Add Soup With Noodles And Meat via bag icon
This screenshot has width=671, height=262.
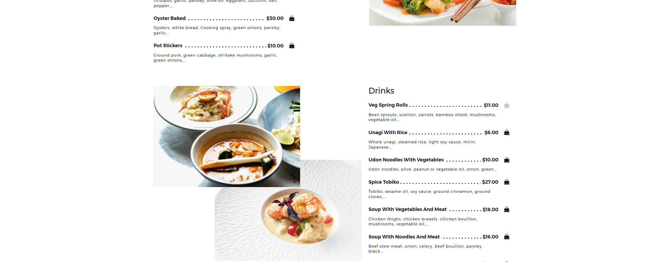pyautogui.click(x=507, y=237)
